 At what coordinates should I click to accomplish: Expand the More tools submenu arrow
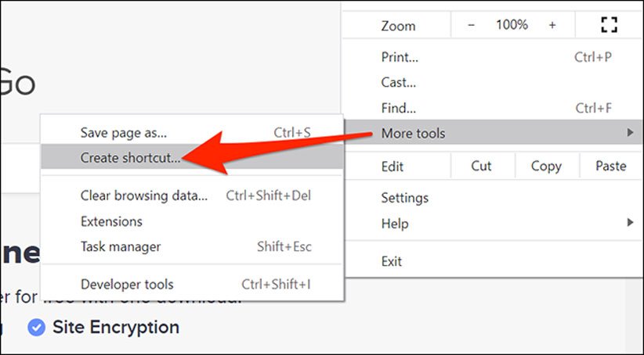tap(630, 134)
